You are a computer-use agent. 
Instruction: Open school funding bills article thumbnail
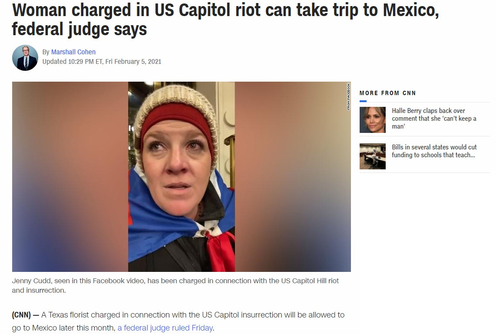372,156
